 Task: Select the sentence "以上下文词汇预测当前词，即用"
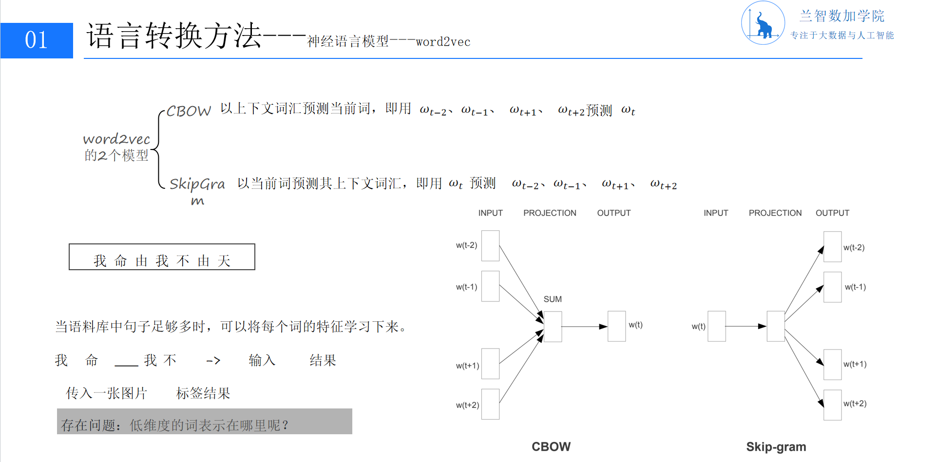[316, 108]
